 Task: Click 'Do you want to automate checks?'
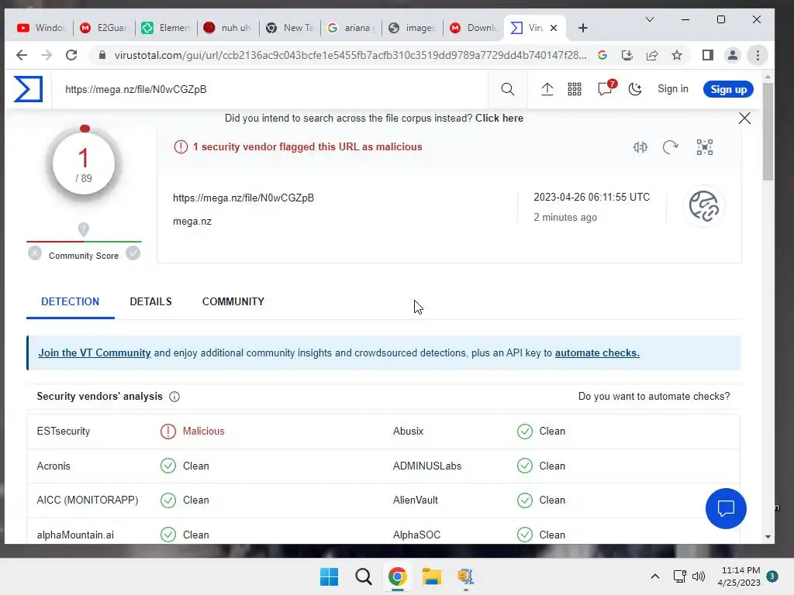654,396
